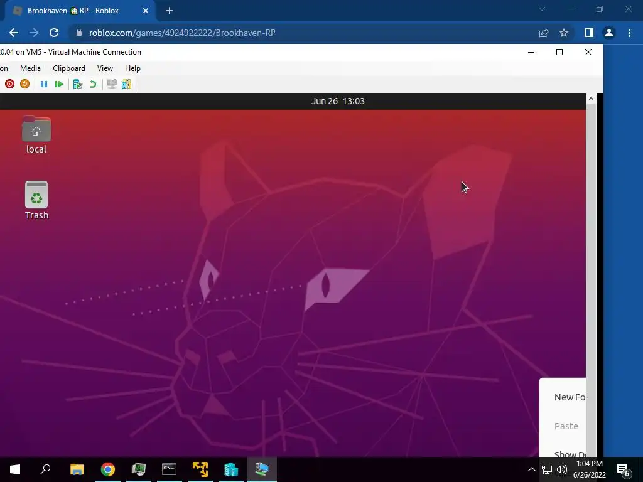643x482 pixels.
Task: Open the Windows notification center
Action: click(x=624, y=469)
